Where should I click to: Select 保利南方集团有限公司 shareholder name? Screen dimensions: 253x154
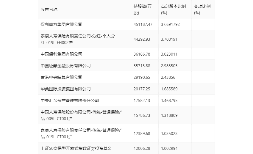coord(62,24)
